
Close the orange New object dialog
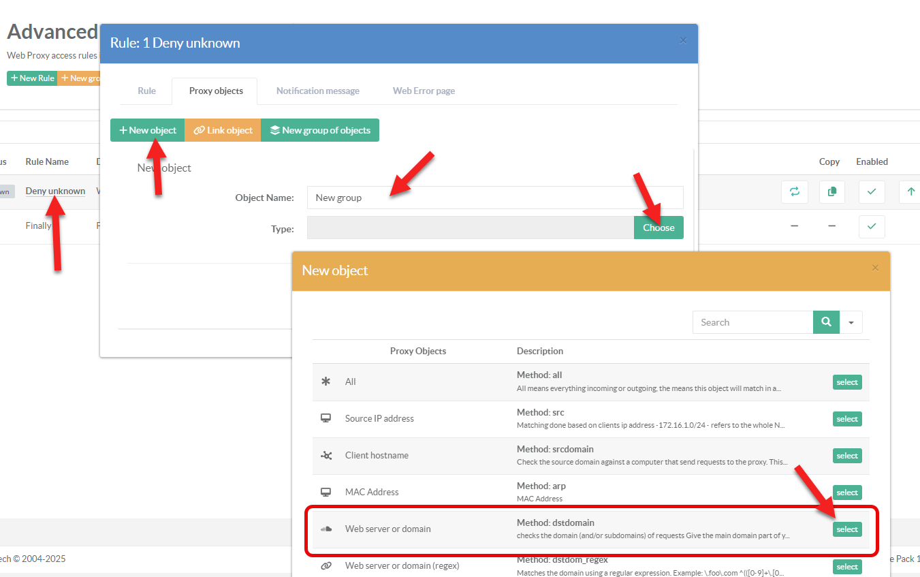[x=875, y=268]
